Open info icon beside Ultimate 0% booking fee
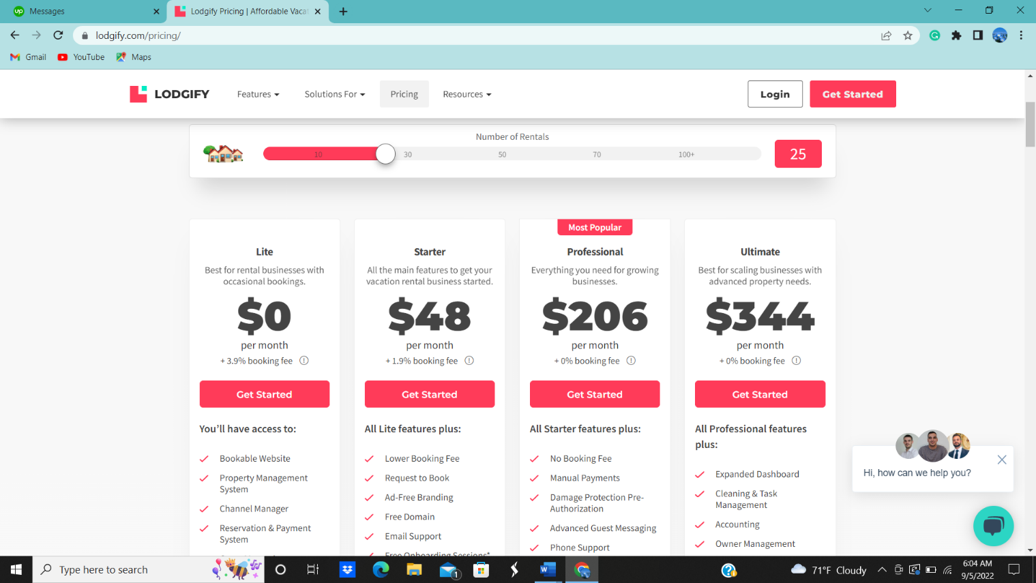Viewport: 1036px width, 583px height. point(796,361)
